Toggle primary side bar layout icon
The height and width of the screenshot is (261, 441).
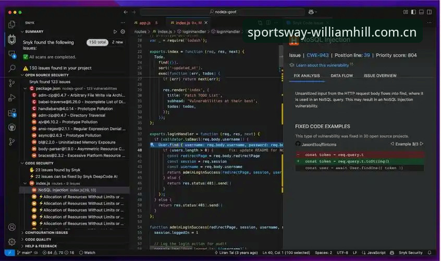[413, 12]
